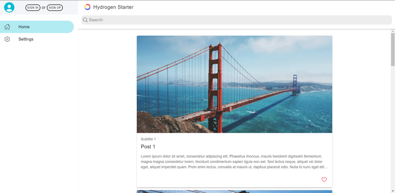
Task: Open the Settings menu item
Action: pyautogui.click(x=37, y=39)
